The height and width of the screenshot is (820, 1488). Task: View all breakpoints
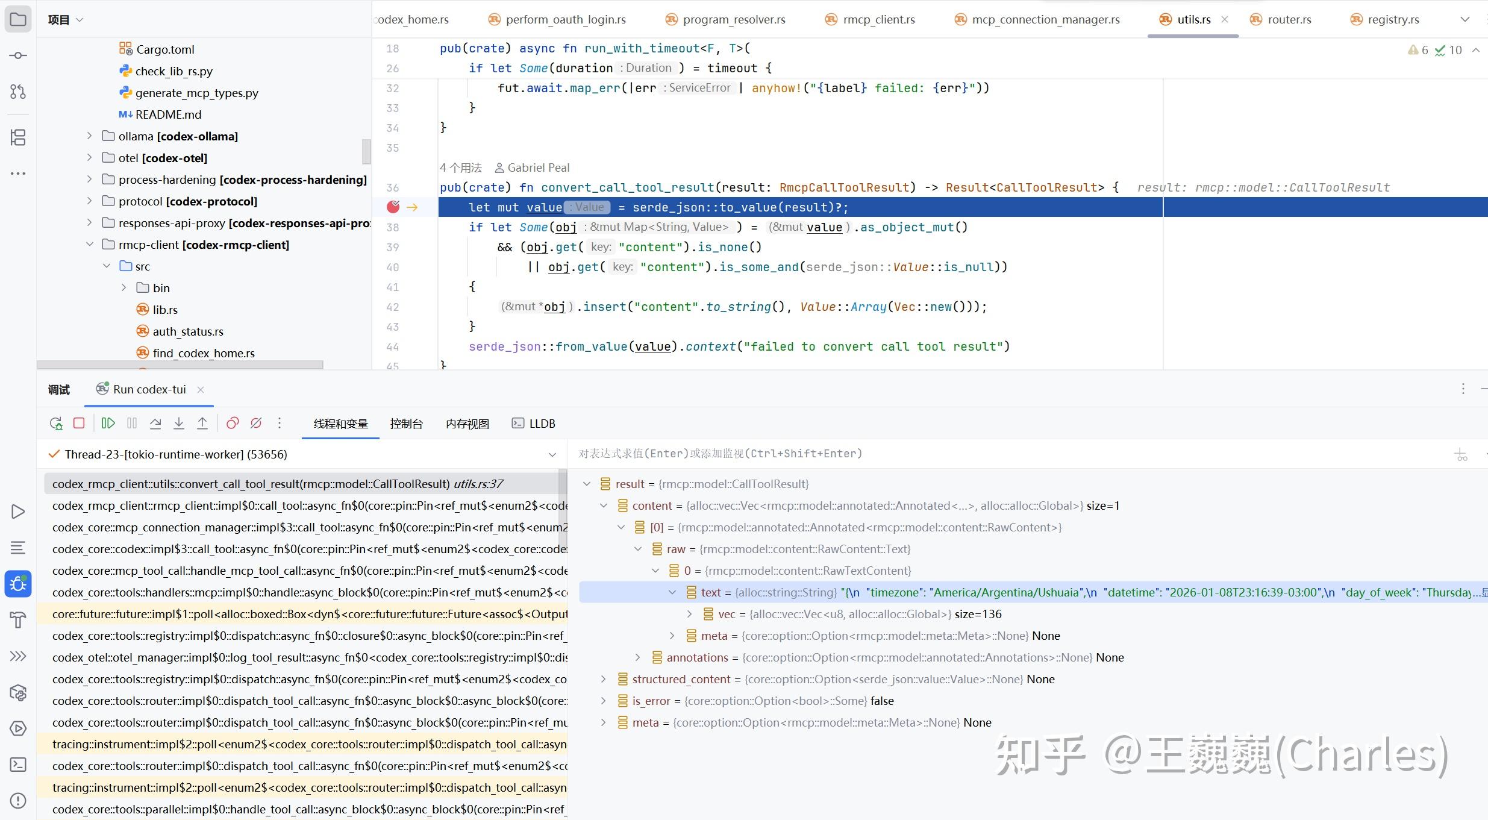pyautogui.click(x=233, y=423)
